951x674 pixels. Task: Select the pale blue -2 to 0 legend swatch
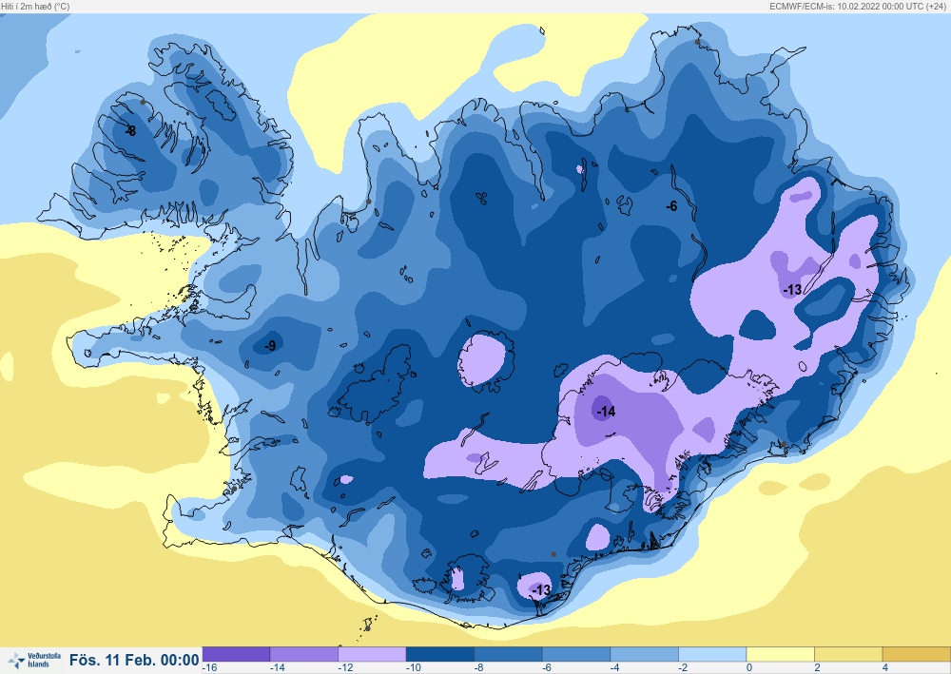712,654
